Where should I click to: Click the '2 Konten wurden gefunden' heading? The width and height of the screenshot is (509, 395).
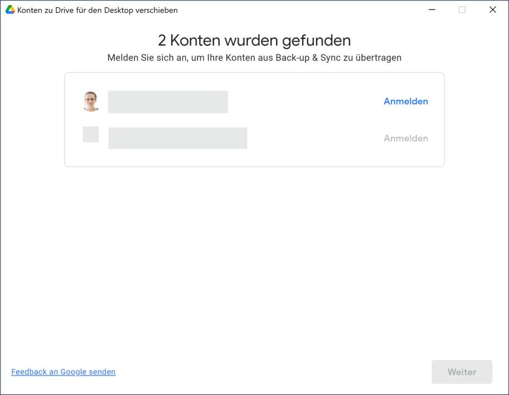point(254,41)
